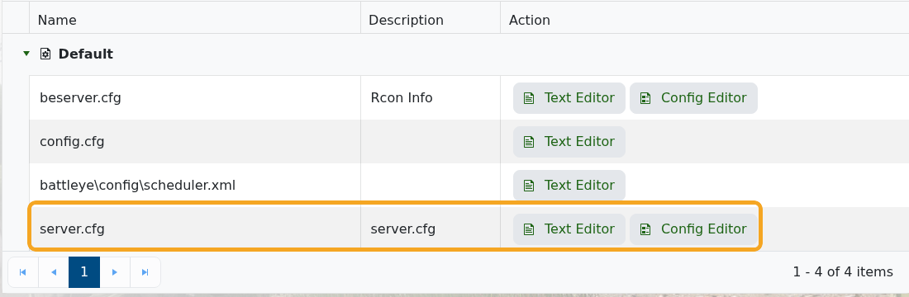Open Text Editor for config.cfg
Image resolution: width=909 pixels, height=297 pixels.
pyautogui.click(x=569, y=142)
